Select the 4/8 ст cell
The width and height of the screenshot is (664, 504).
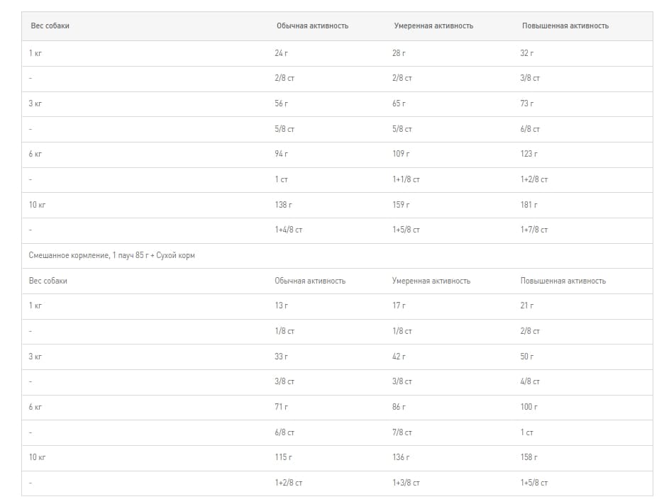pos(529,381)
